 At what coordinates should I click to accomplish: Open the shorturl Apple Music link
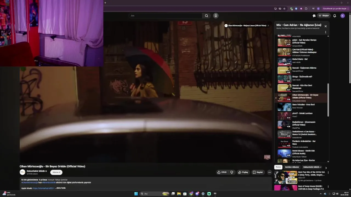(x=43, y=188)
